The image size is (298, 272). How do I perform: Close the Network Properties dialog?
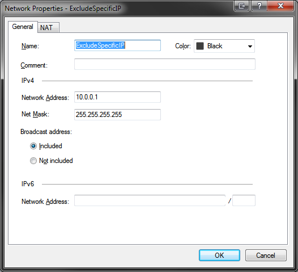280,6
